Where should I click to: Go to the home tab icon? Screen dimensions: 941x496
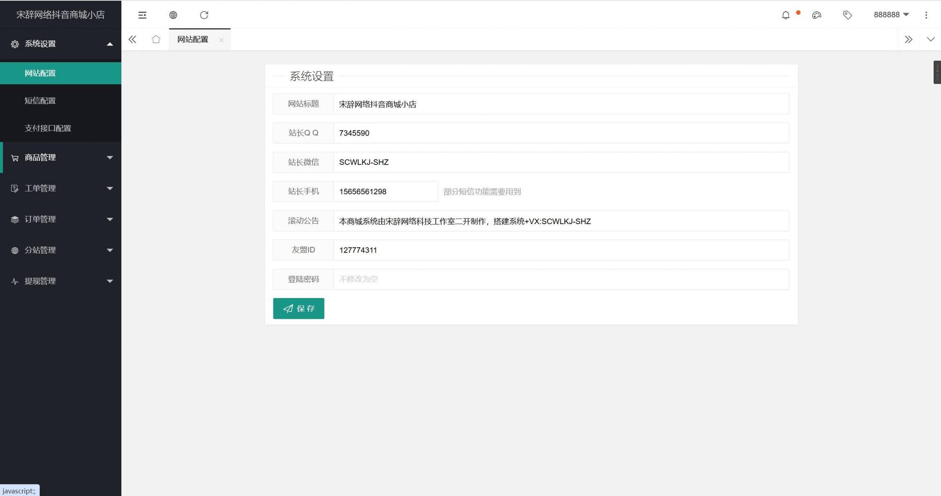tap(156, 40)
